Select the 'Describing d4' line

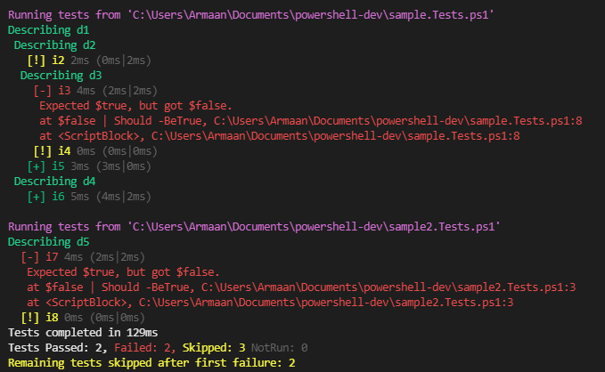click(54, 182)
